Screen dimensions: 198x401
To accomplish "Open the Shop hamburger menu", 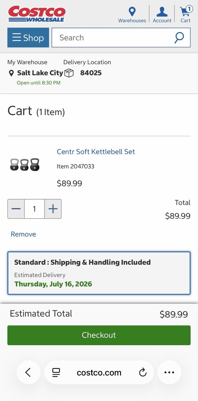I will pyautogui.click(x=28, y=37).
